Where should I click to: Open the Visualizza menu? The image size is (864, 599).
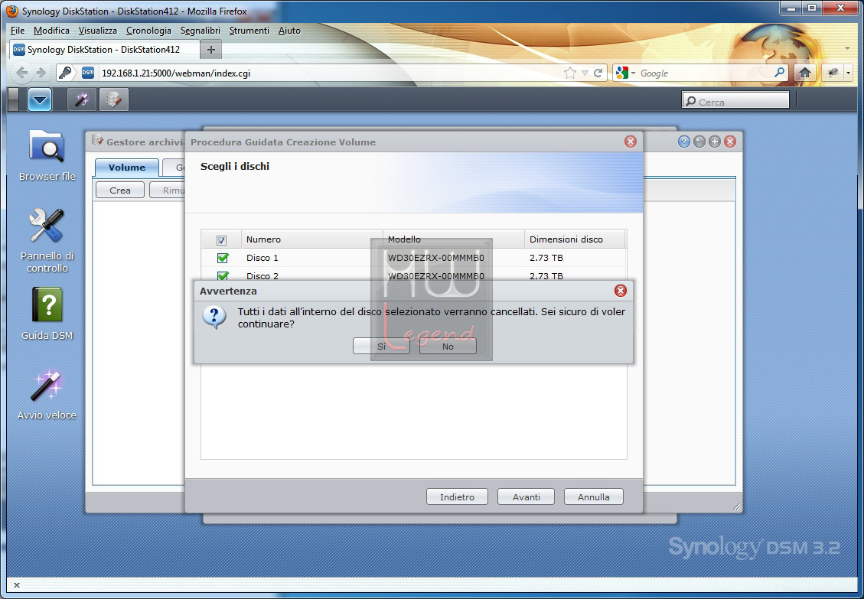click(97, 31)
